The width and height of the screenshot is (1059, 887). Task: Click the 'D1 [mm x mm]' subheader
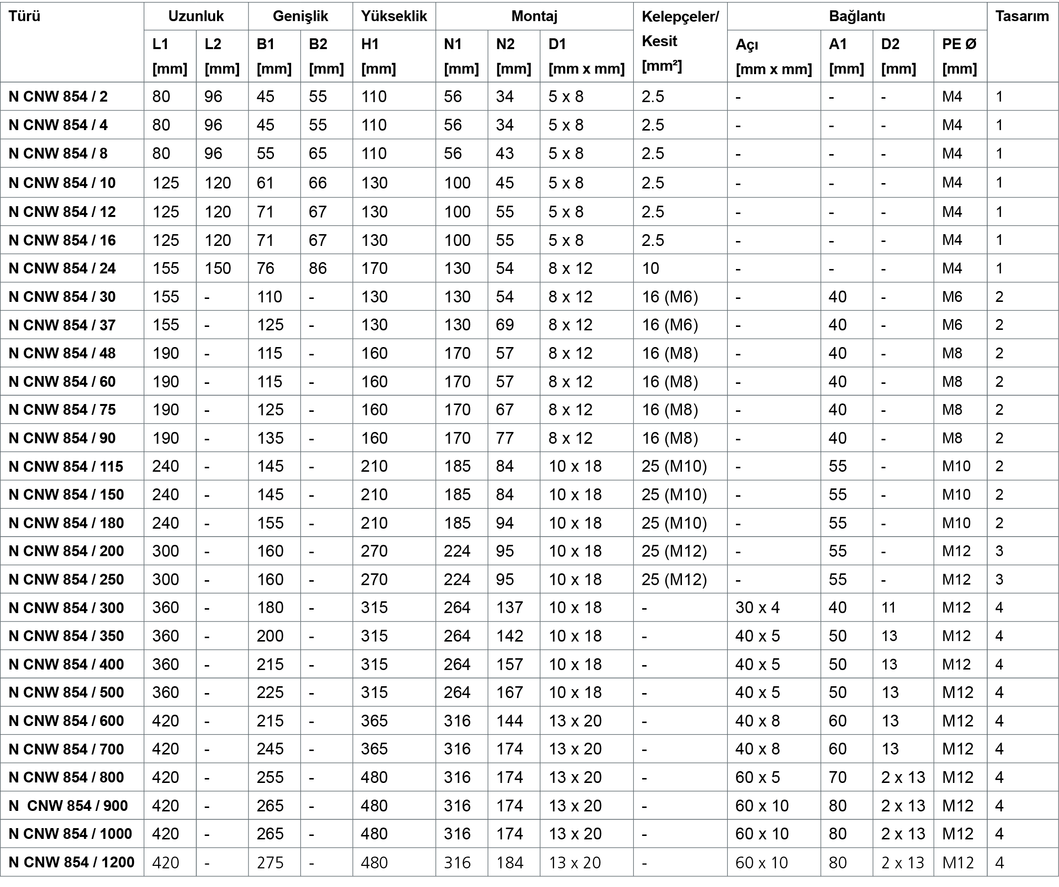click(x=587, y=56)
